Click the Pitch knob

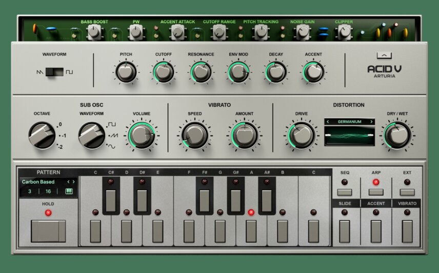pyautogui.click(x=126, y=72)
